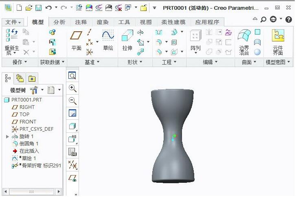Toggle plane display icon in graphics toolbar
The width and height of the screenshot is (296, 197).
point(72,178)
